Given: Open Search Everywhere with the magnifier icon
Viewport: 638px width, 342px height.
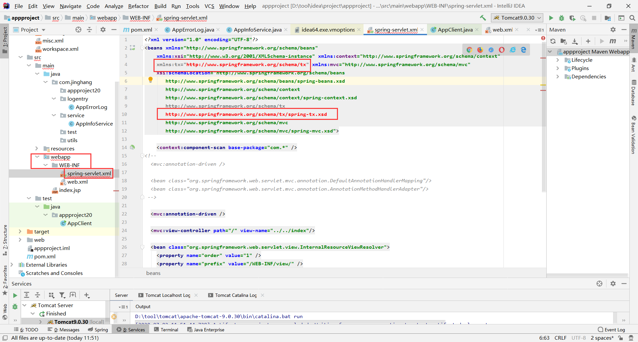Looking at the screenshot, I should pos(633,18).
